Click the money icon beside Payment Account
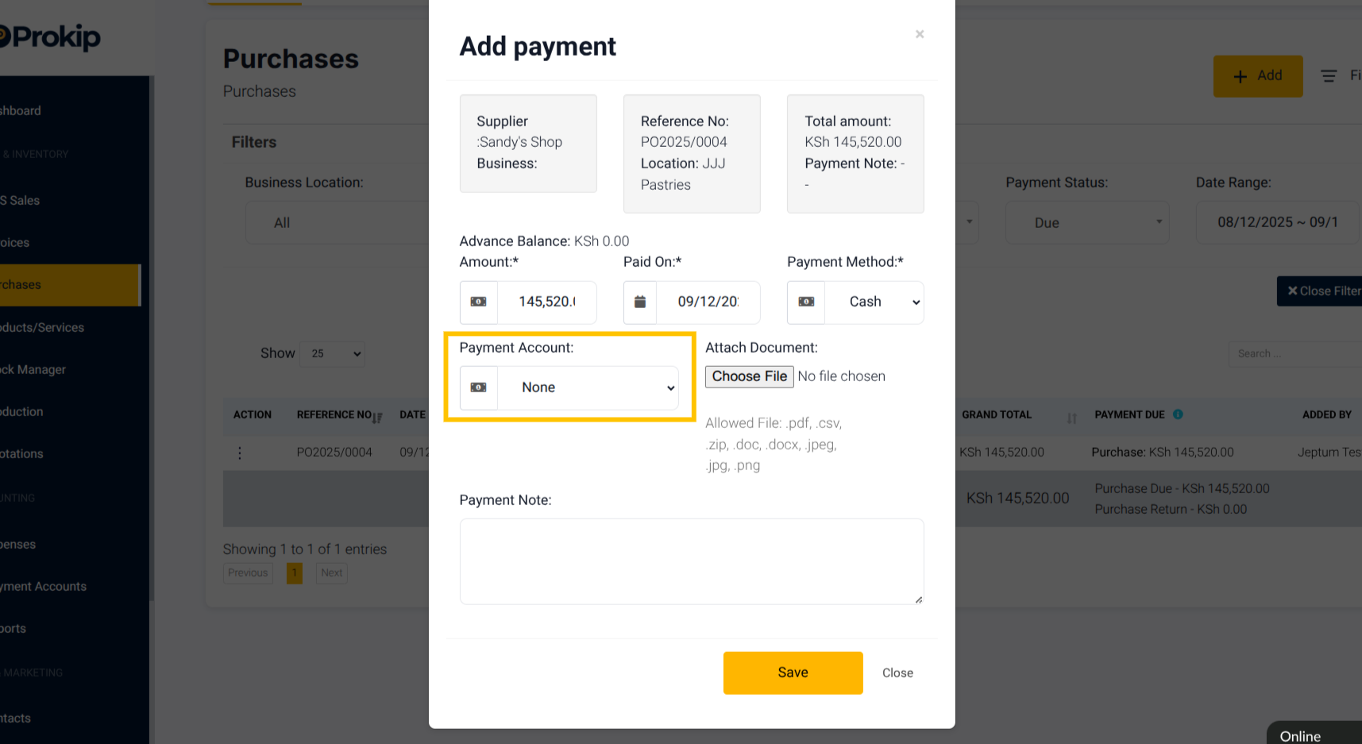The image size is (1362, 744). pos(478,387)
